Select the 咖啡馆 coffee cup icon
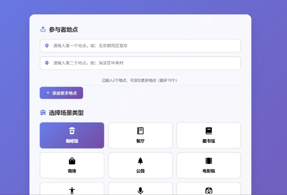This screenshot has width=287, height=195. [x=72, y=131]
